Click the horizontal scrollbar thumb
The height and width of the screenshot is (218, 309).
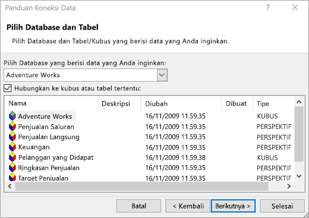142,186
